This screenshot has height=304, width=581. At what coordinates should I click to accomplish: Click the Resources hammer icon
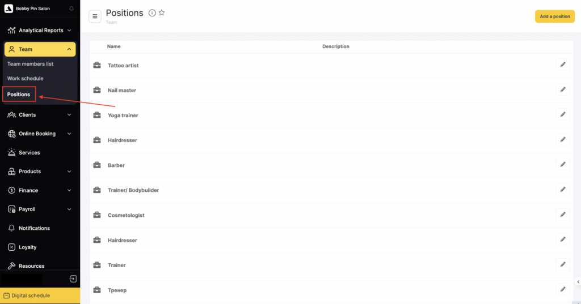(11, 266)
